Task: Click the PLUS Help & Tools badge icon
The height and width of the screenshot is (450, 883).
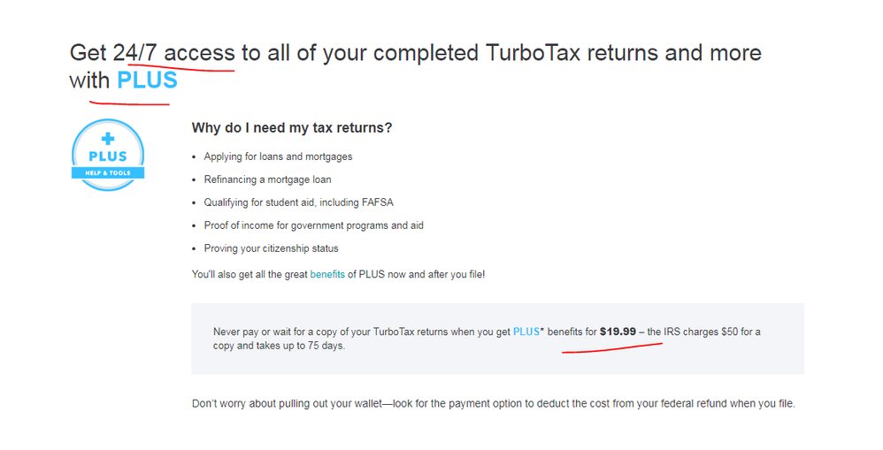Action: 108,155
